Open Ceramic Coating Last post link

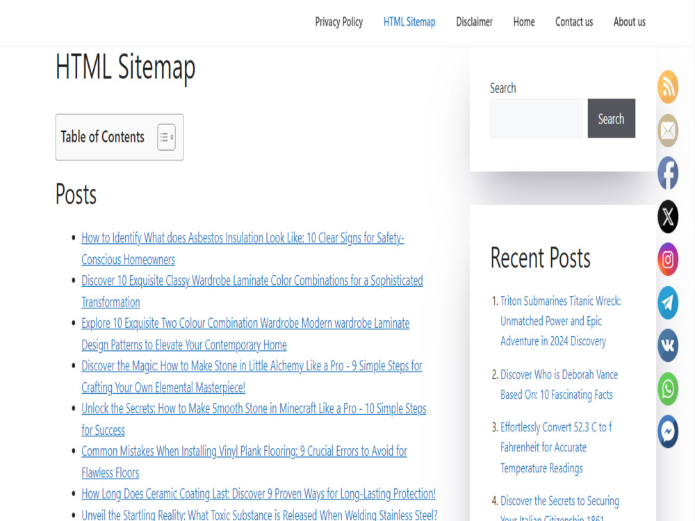[x=259, y=493]
